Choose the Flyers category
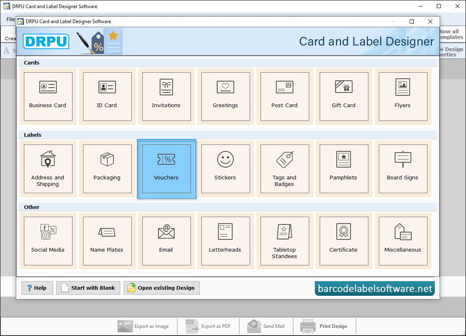Viewport: 466px width, 336px height. 403,97
